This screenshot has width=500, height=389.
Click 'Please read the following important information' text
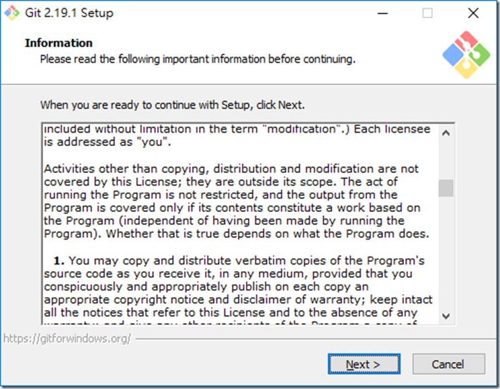coord(198,59)
